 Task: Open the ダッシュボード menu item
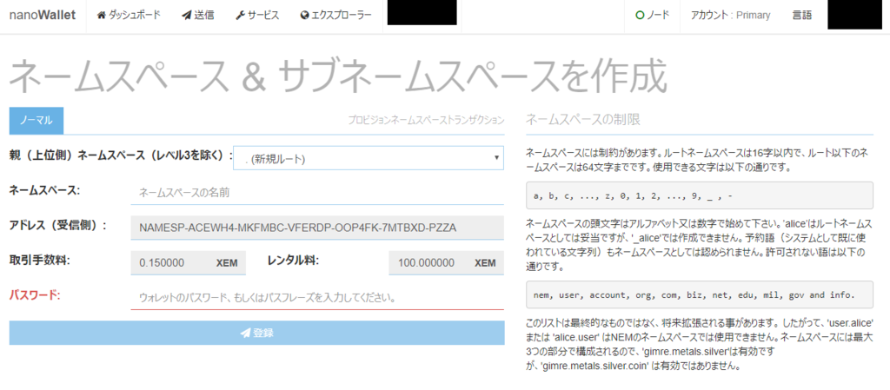pos(129,16)
